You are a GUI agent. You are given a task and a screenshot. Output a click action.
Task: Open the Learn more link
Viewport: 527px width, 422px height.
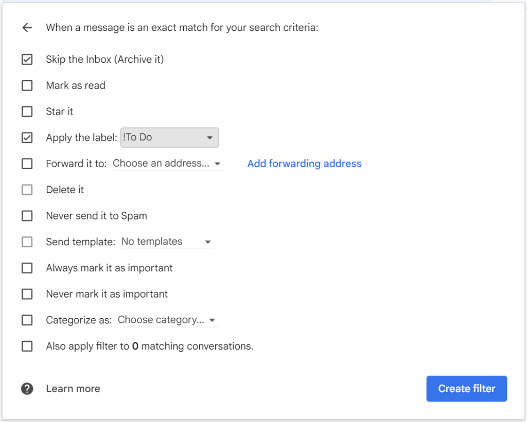point(73,389)
